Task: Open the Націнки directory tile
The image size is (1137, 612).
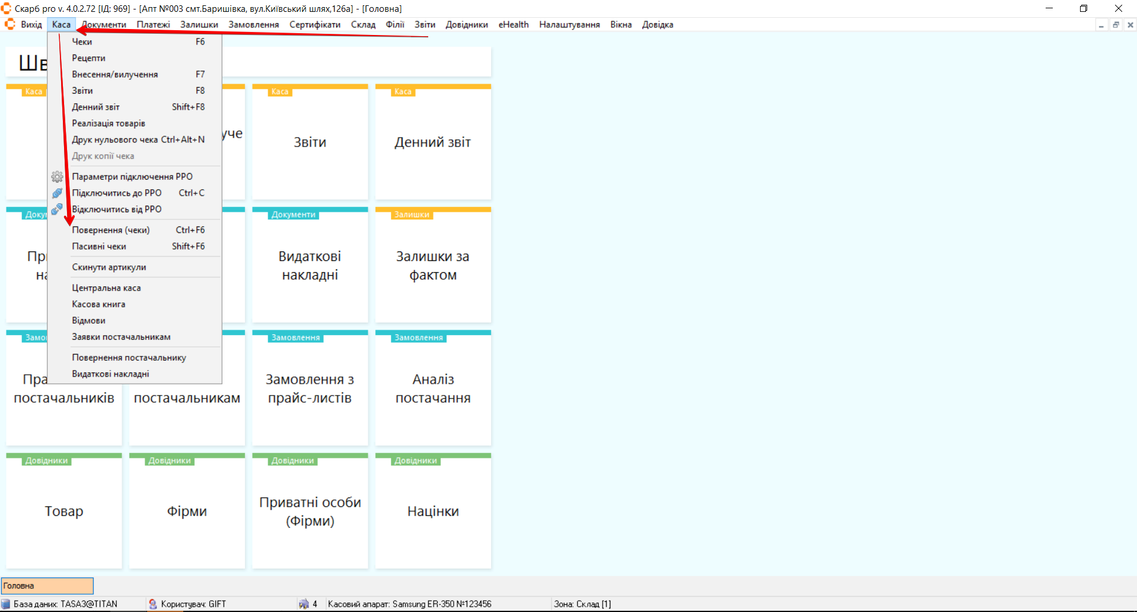Action: click(x=433, y=511)
